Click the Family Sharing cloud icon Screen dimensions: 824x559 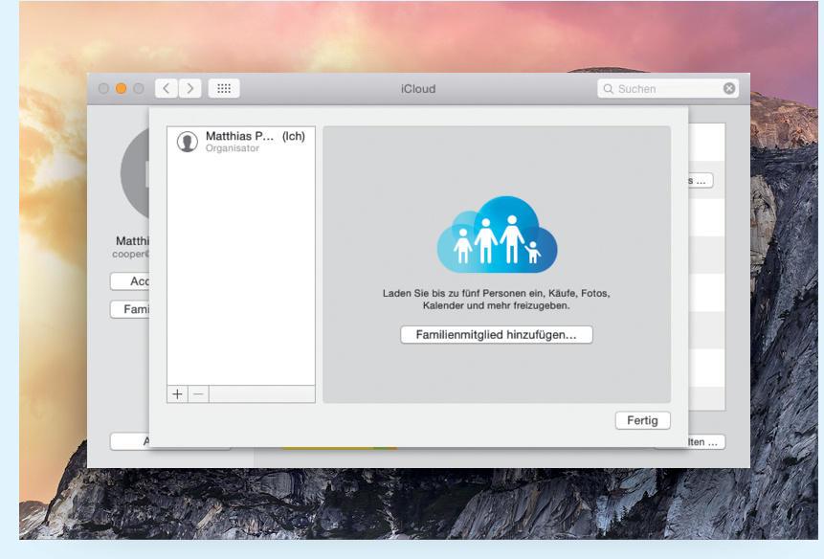coord(497,235)
